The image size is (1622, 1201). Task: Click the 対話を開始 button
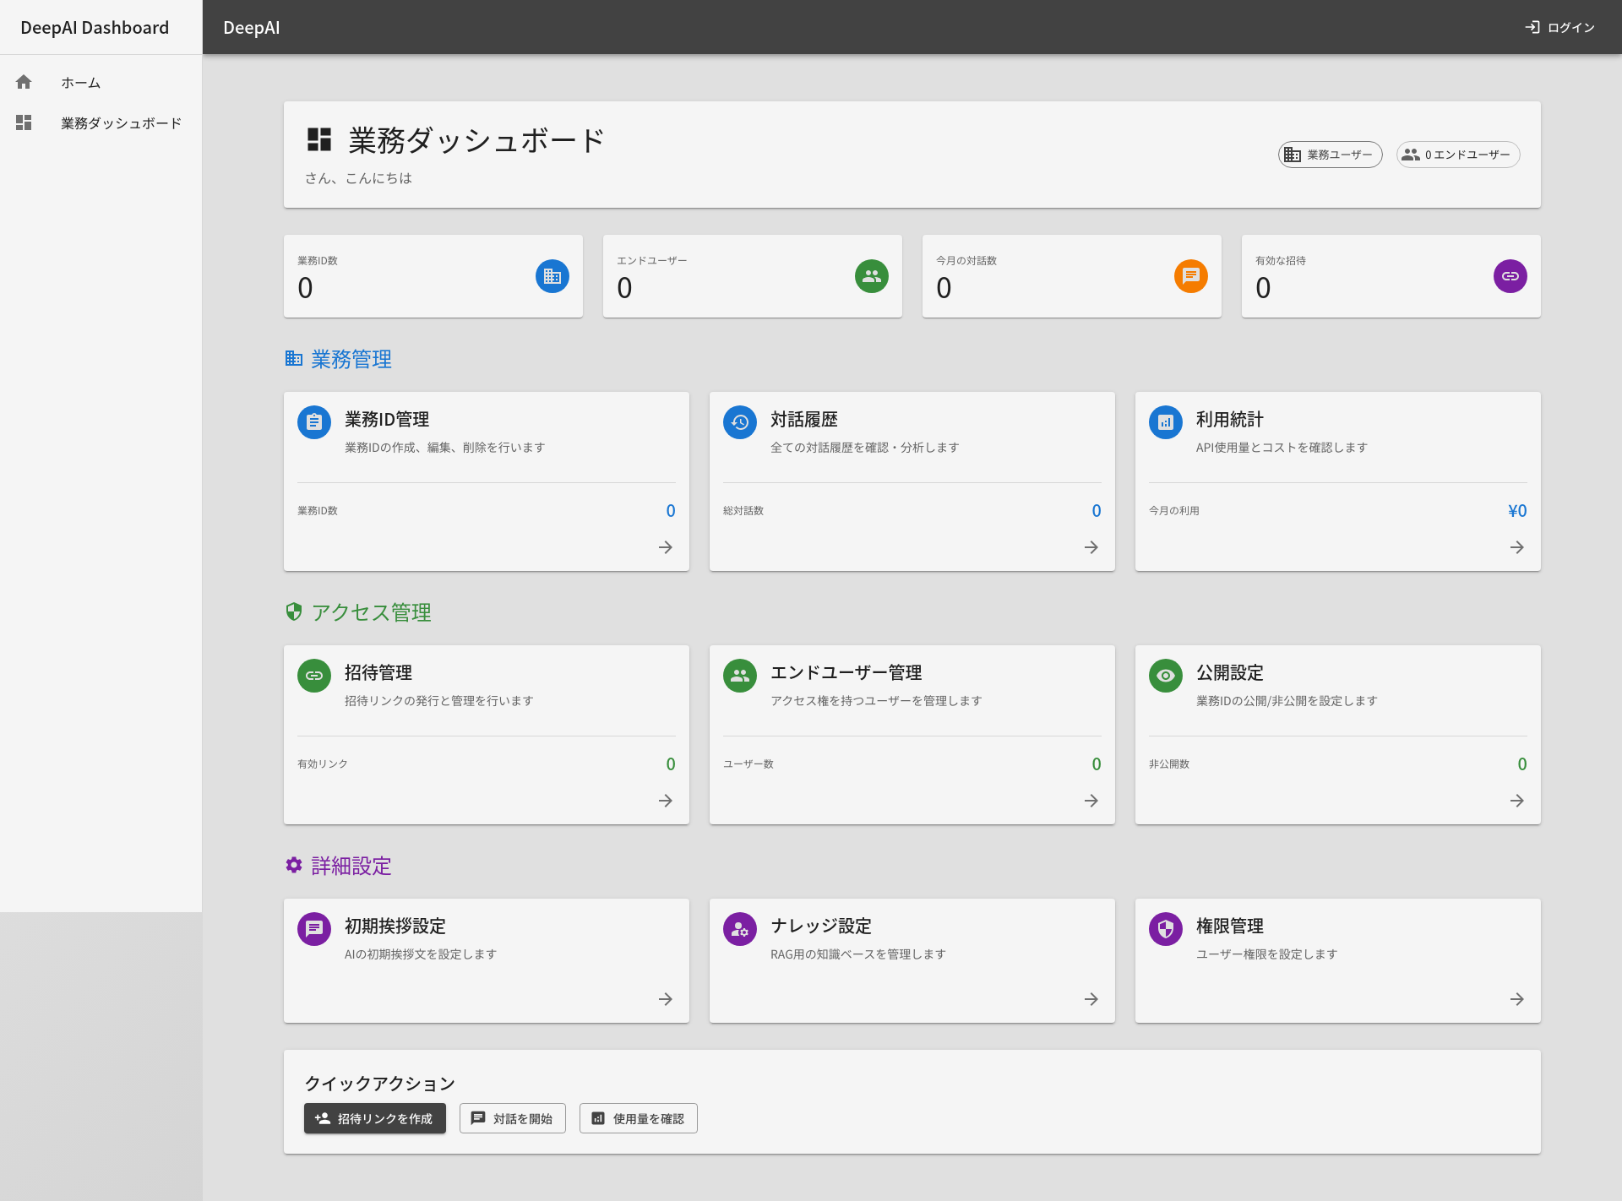[513, 1118]
